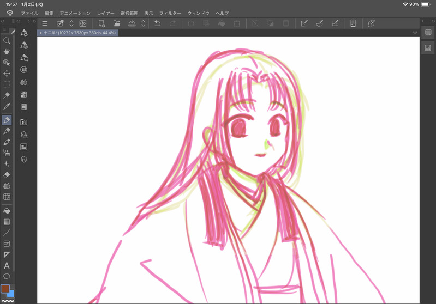Select the Brush tool
Screen dimensions: 436x304
pos(7,142)
